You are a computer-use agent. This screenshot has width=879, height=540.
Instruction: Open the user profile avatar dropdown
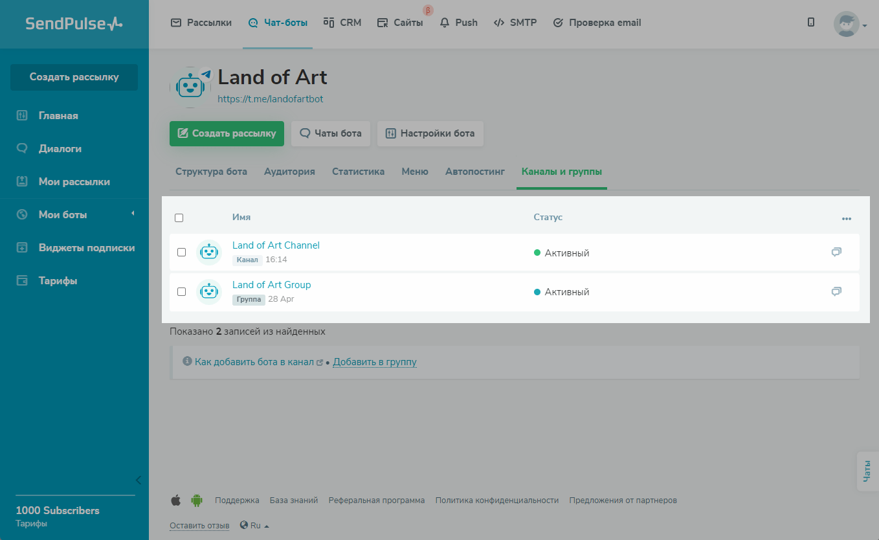pos(849,25)
